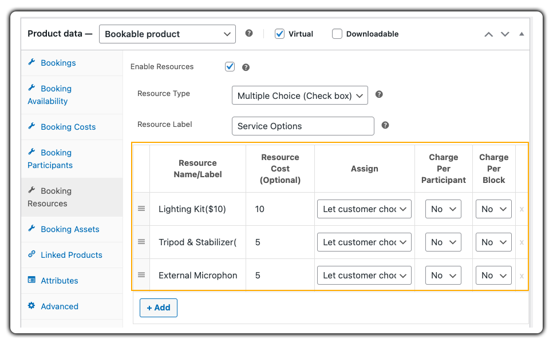Remove the External Microphone resource row

522,276
